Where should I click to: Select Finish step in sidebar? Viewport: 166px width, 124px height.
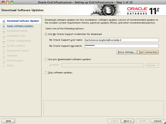pyautogui.click(x=10, y=66)
